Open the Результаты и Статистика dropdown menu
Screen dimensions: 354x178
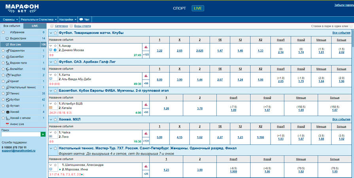tap(39, 20)
